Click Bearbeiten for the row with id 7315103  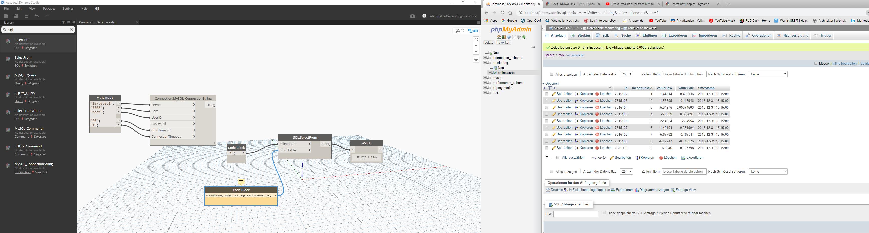coord(562,101)
